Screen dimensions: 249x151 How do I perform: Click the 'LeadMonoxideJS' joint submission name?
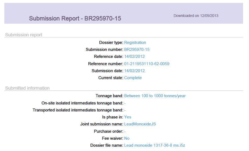click(x=140, y=124)
